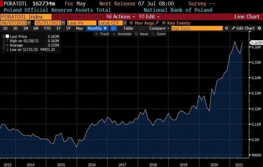Screen dimensions: 263x167
Task: Open the Monthly periodicity dropdown
Action: click(x=97, y=28)
